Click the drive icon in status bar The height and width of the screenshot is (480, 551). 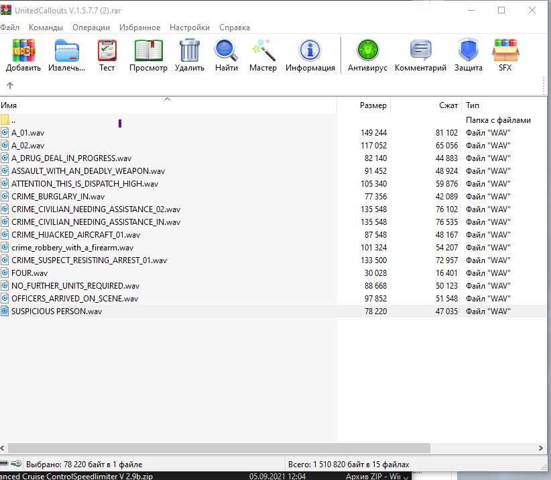click(x=4, y=463)
